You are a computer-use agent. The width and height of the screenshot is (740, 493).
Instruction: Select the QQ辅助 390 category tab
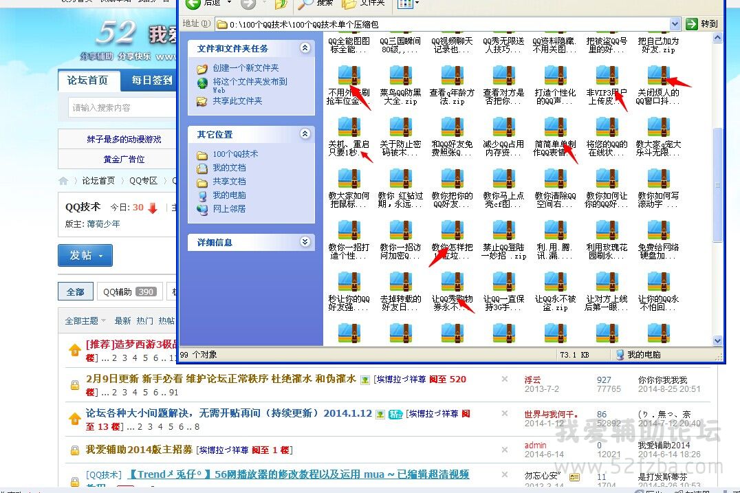tap(130, 292)
